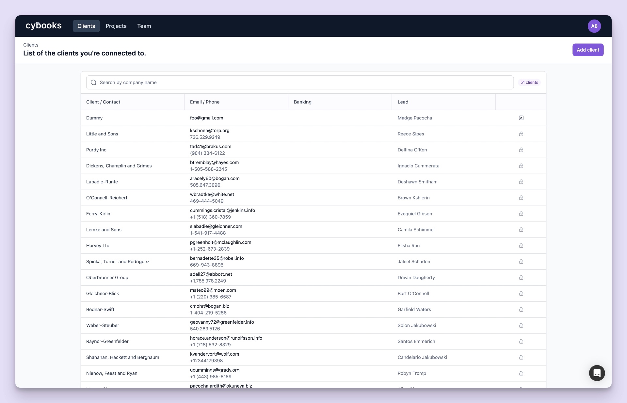The height and width of the screenshot is (403, 627).
Task: Go to the cybooks logo home
Action: [x=43, y=26]
